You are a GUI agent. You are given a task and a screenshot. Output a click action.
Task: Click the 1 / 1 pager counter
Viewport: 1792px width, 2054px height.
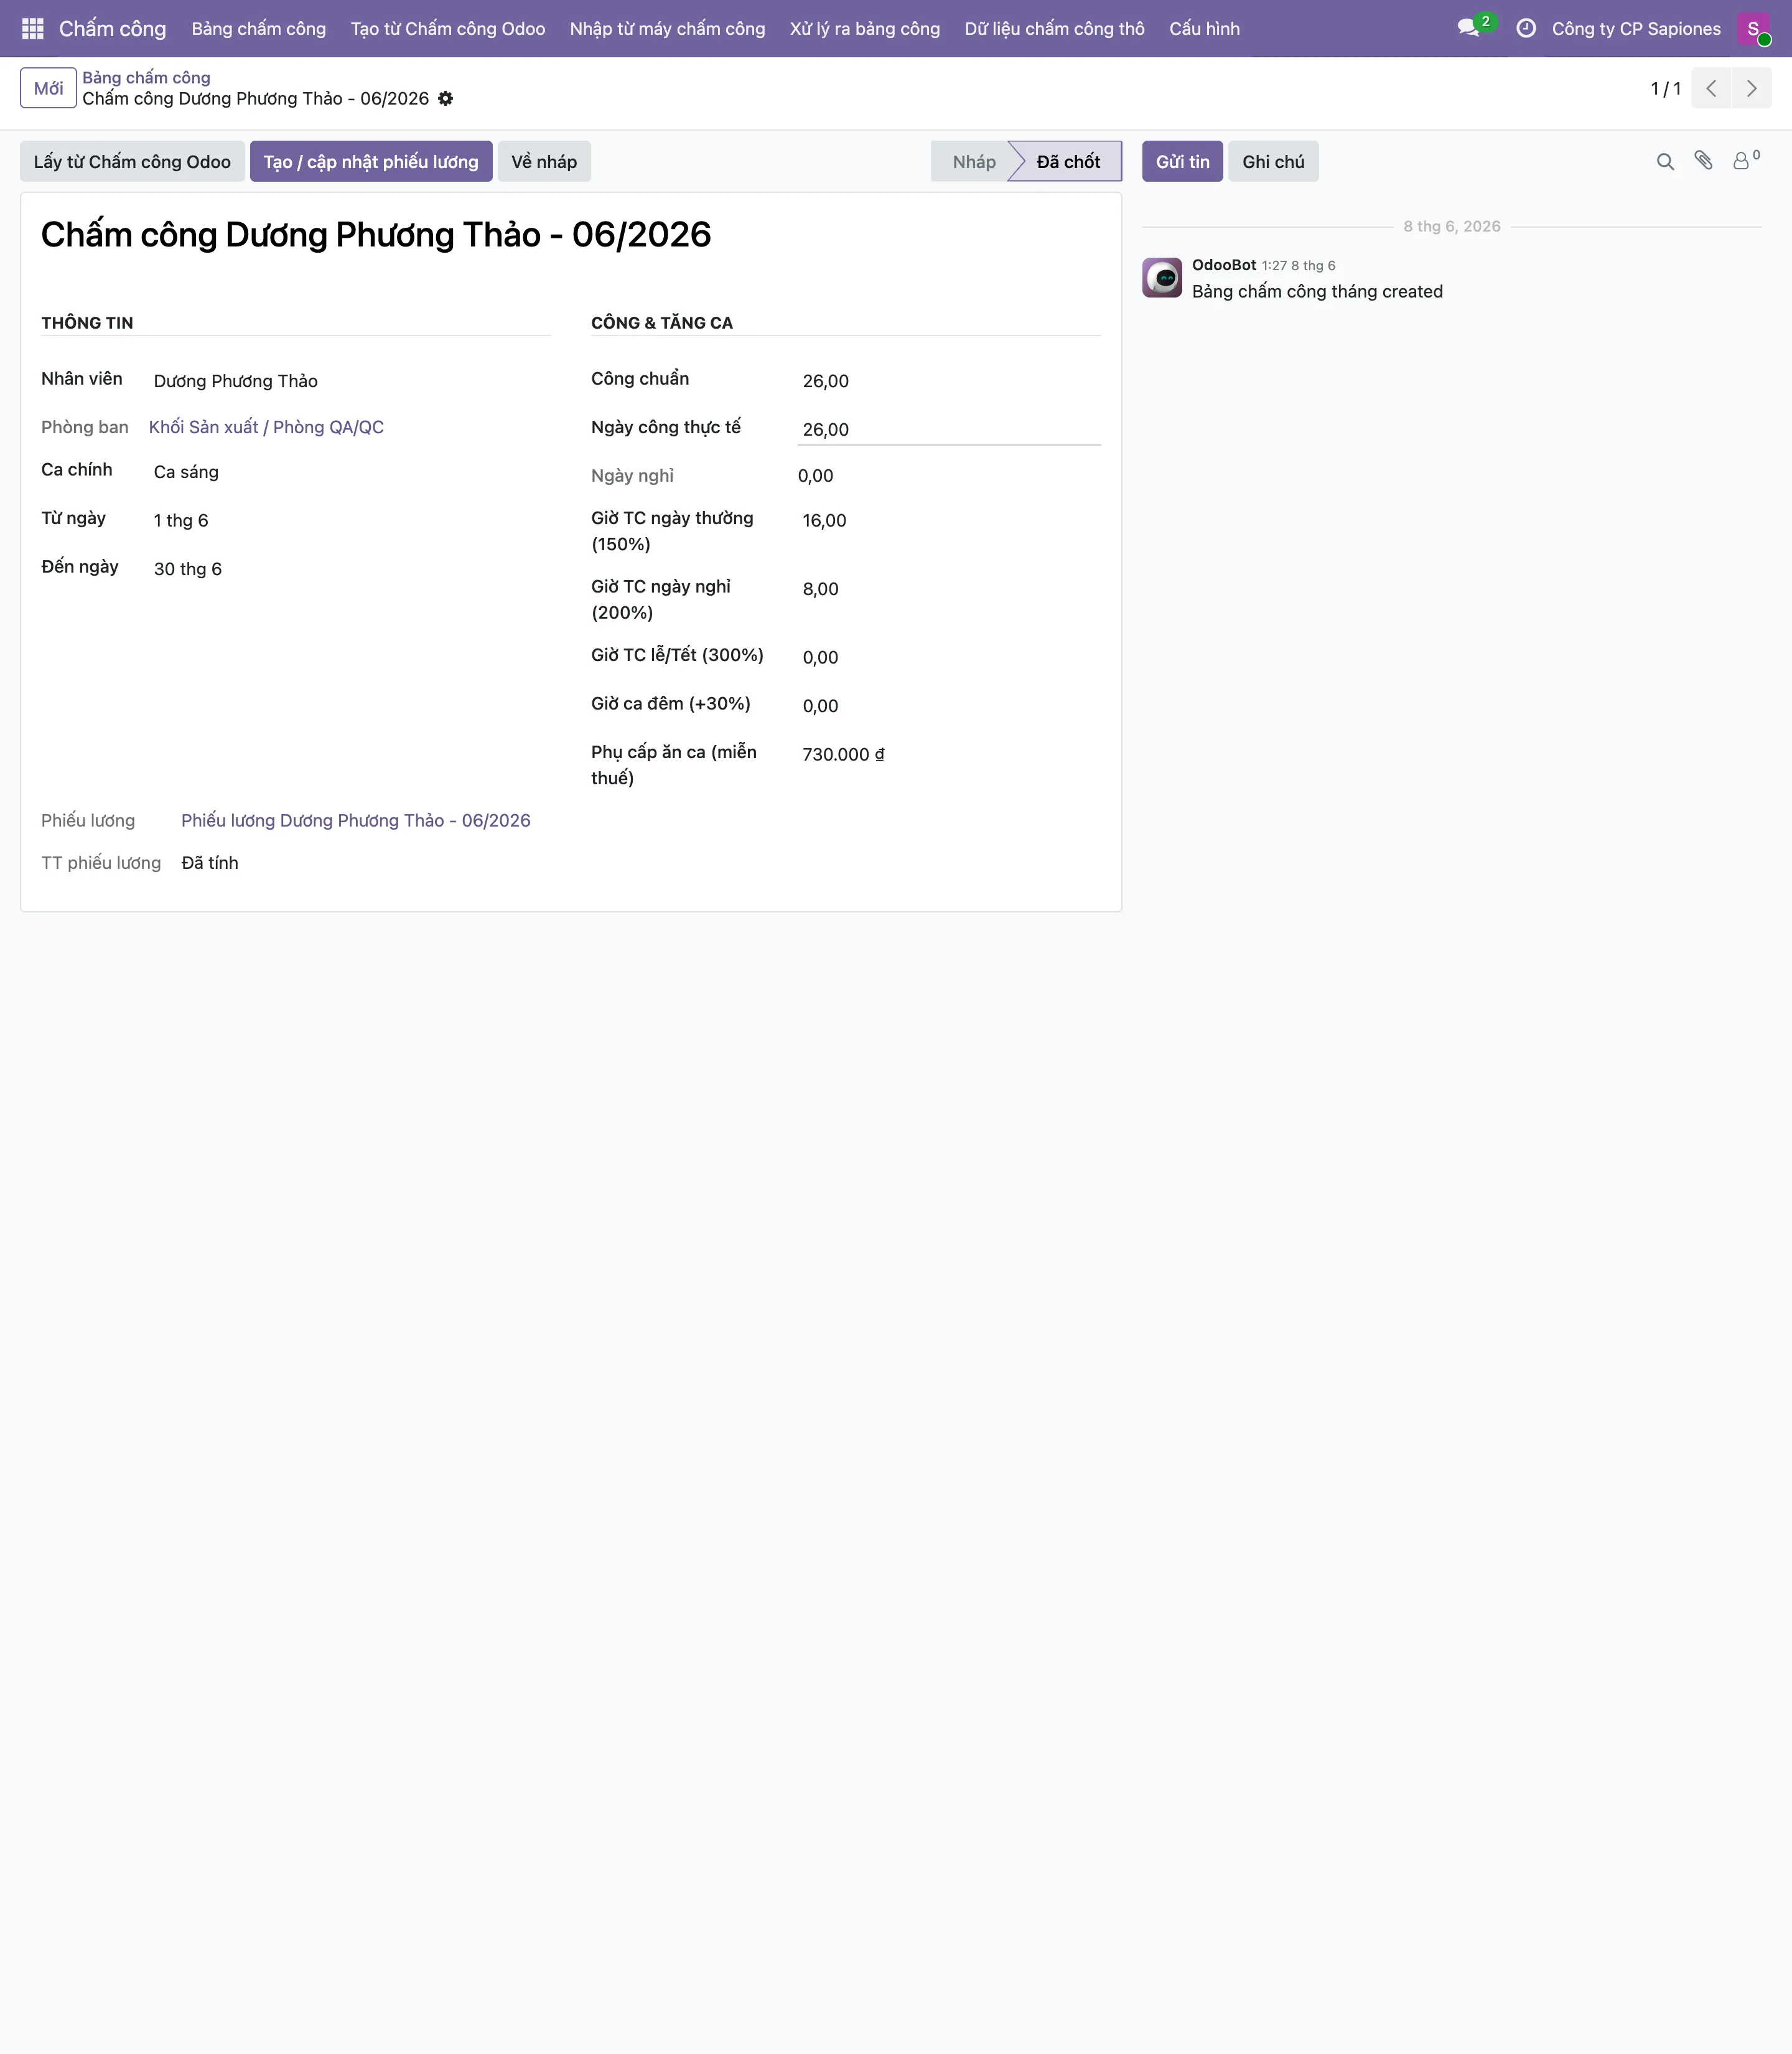coord(1665,89)
